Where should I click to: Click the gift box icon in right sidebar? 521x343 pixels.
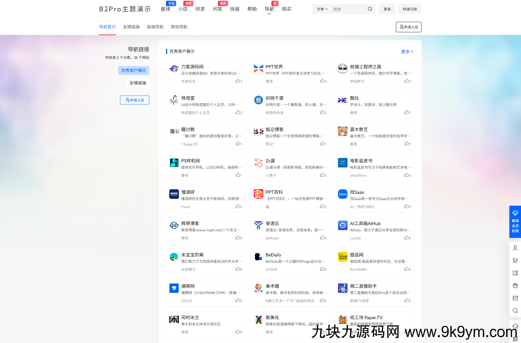coord(515,286)
